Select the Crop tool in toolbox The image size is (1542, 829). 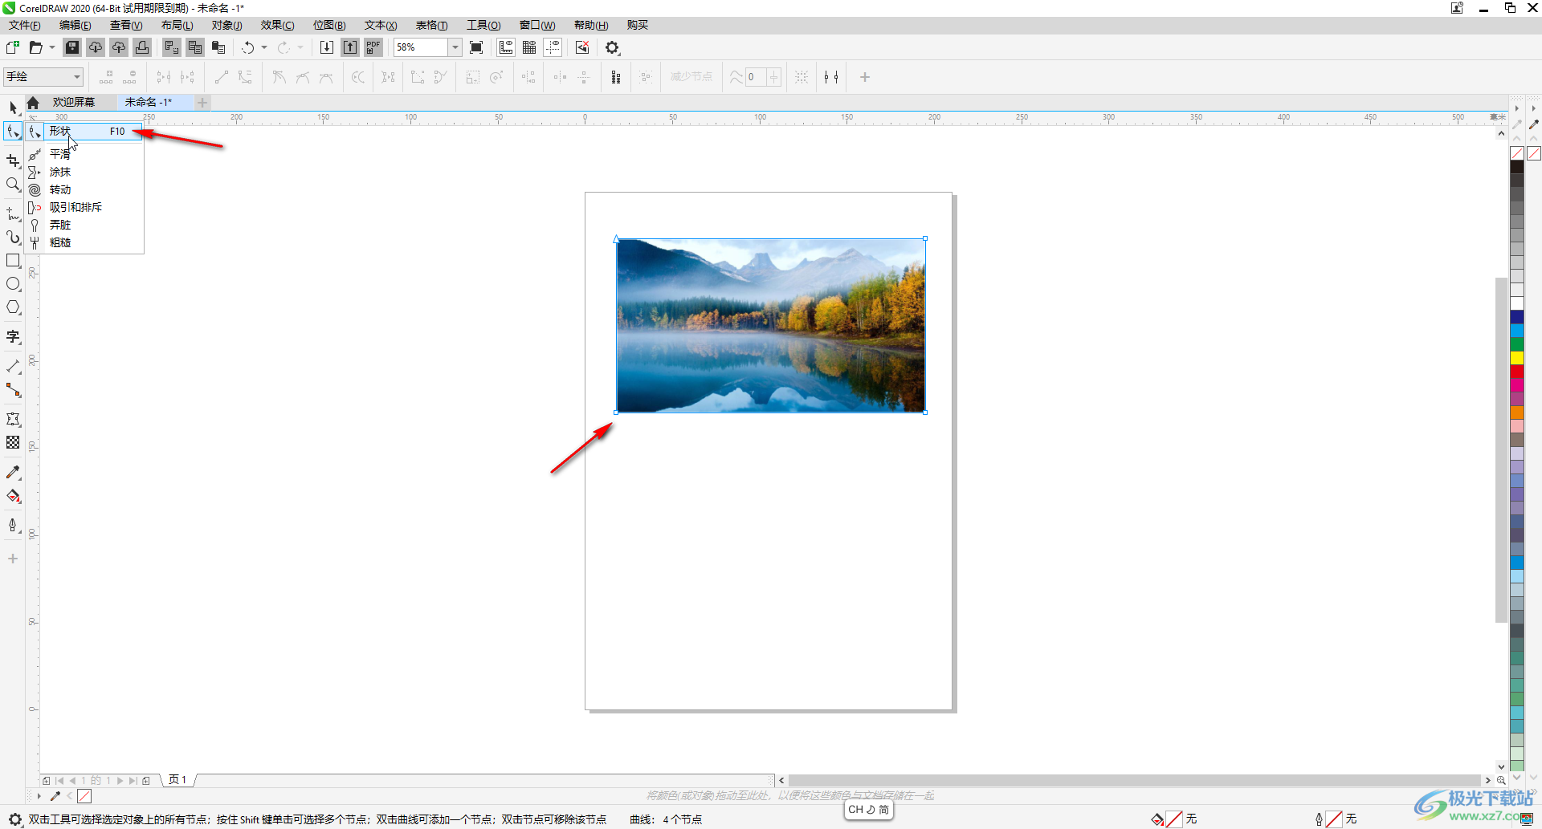click(x=13, y=161)
